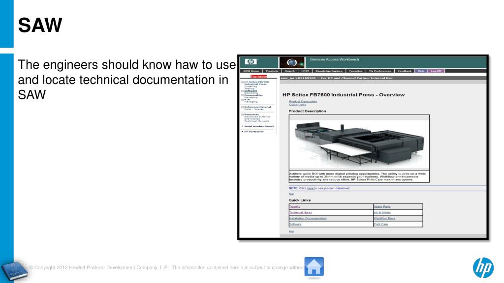Image resolution: width=504 pixels, height=283 pixels.
Task: Click the 'top' link below the Quick Links table
Action: 291,231
